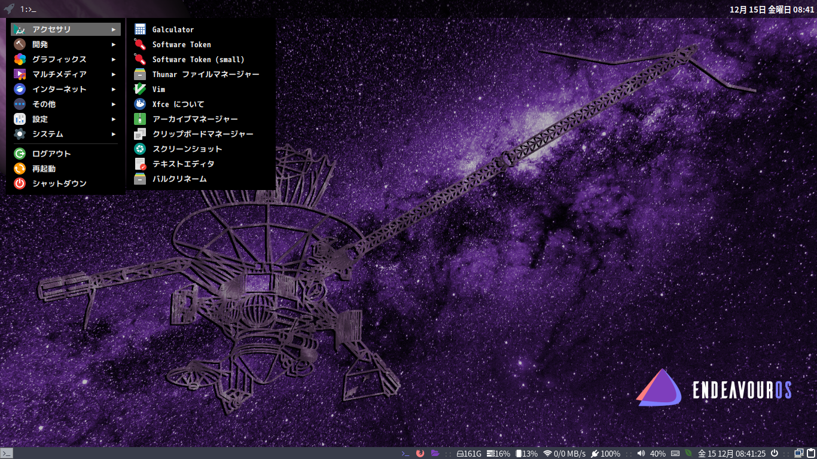Viewport: 817px width, 459px height.
Task: Expand the インターネット submenu arrow
Action: [x=114, y=89]
